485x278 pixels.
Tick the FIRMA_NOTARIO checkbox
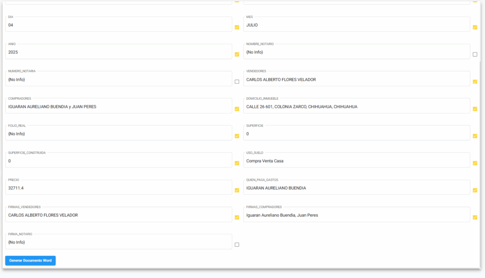237,244
